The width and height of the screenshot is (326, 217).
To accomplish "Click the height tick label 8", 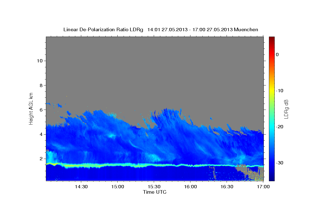I will pos(41,85).
